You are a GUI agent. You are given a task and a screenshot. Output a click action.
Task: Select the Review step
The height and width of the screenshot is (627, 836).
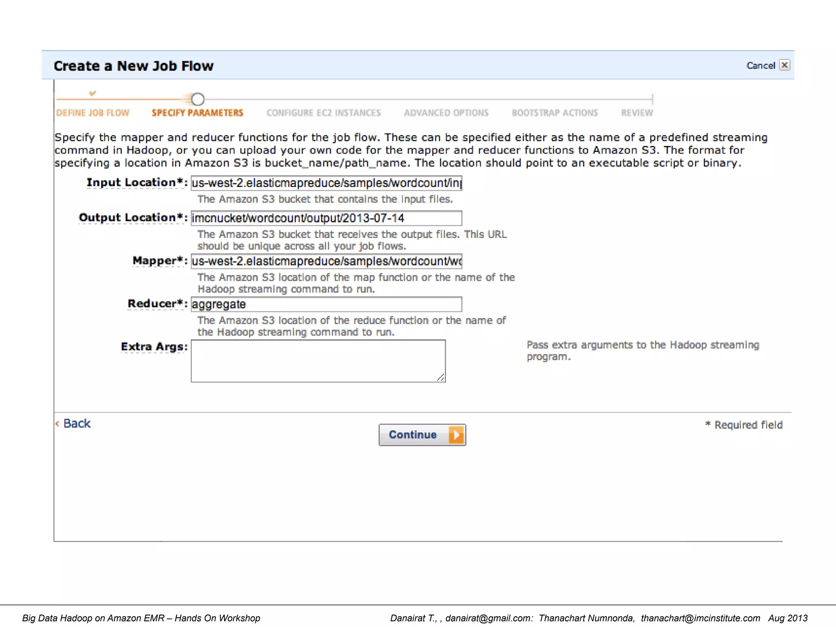(x=637, y=113)
